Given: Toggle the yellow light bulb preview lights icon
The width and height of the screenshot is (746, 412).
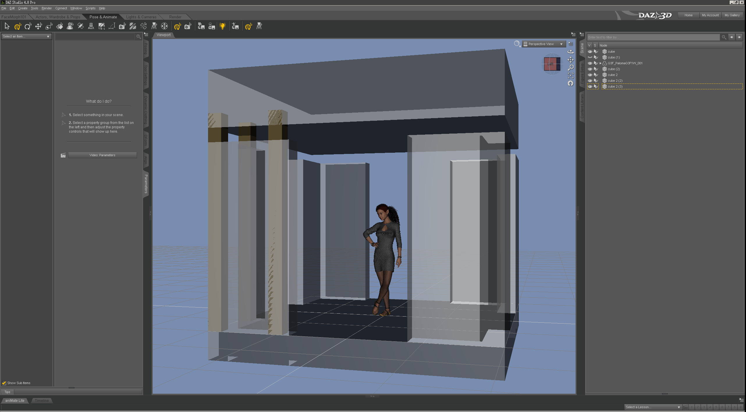Looking at the screenshot, I should (x=223, y=26).
